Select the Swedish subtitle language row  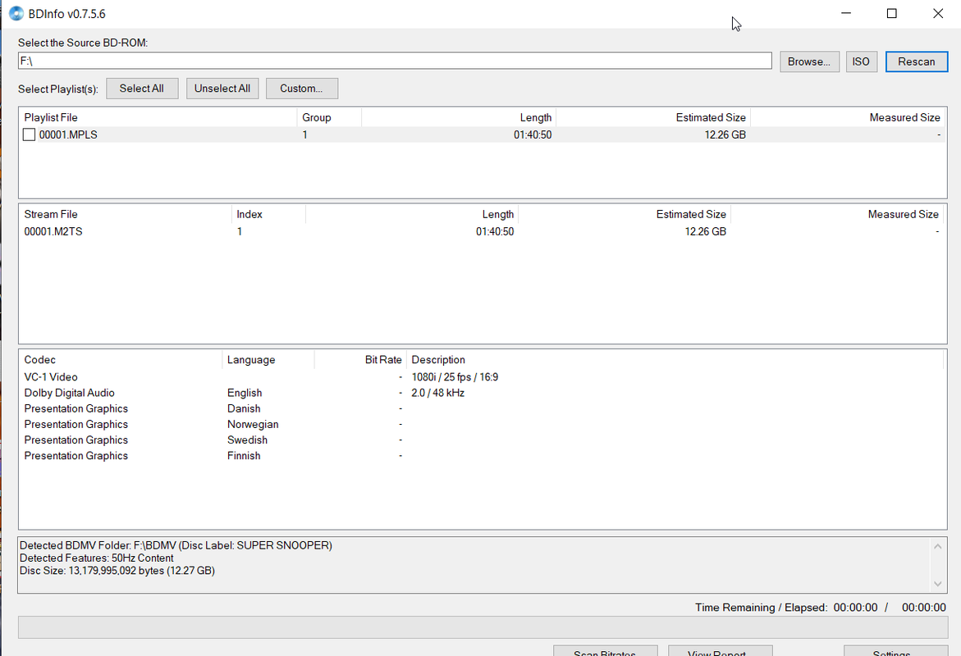click(482, 440)
